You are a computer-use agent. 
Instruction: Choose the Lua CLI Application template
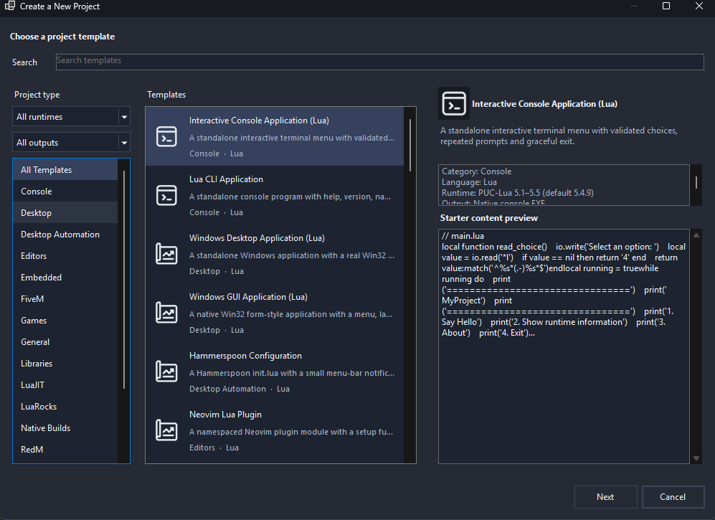[x=275, y=195]
